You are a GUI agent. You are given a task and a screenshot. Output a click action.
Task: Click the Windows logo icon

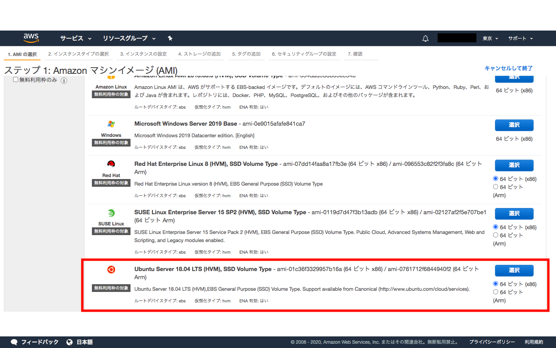tap(111, 124)
